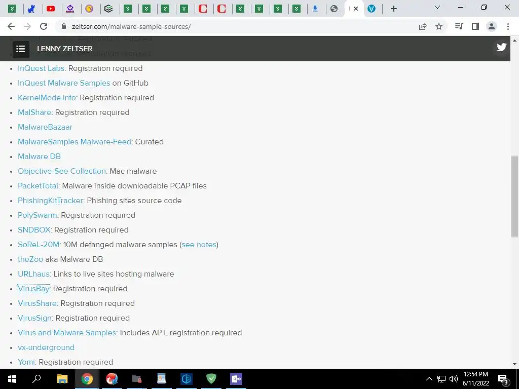This screenshot has width=519, height=389.
Task: Open the notification center with 3 alerts
Action: click(x=503, y=379)
